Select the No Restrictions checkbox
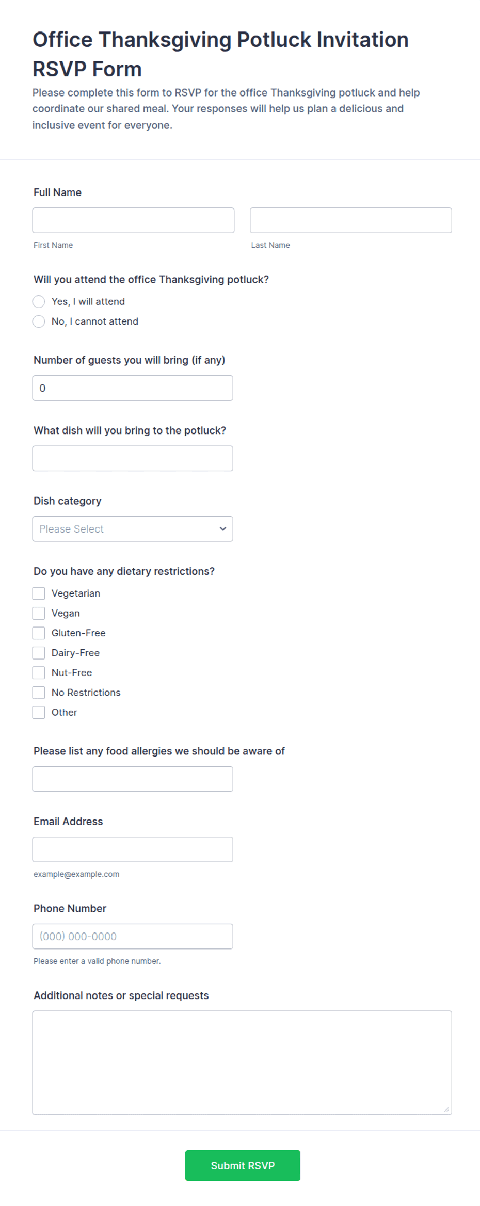 coord(39,693)
